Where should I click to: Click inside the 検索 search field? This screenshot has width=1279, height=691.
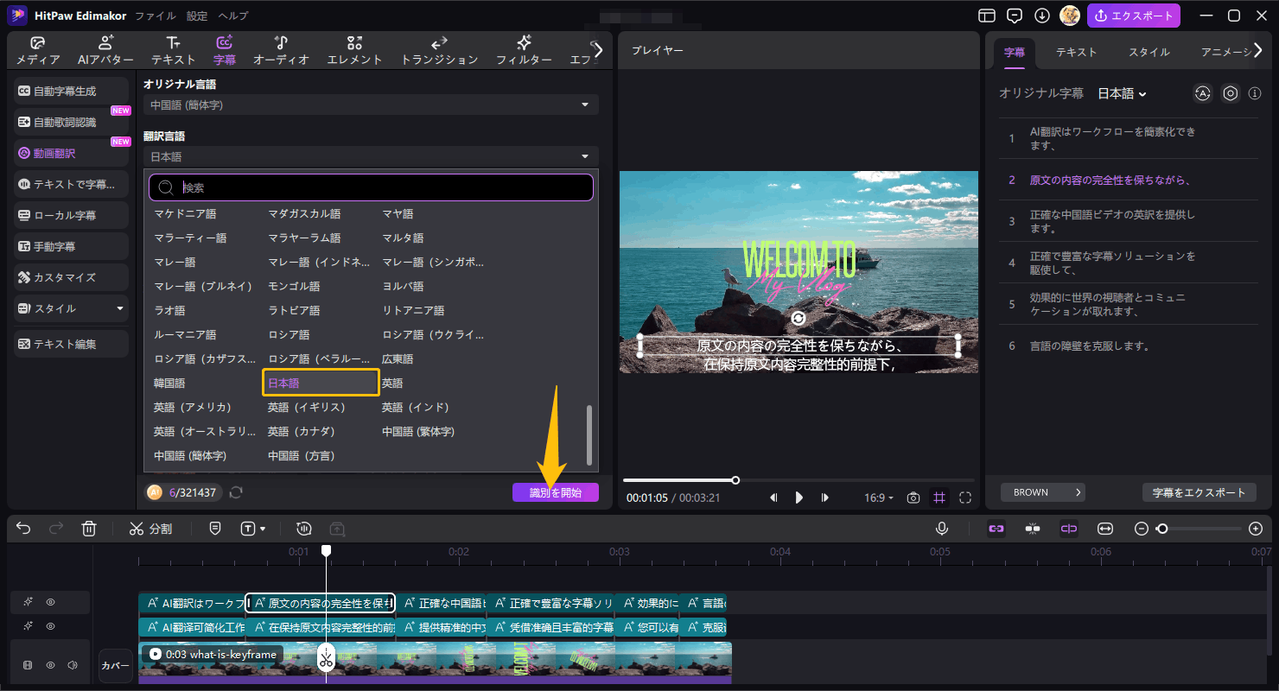click(x=372, y=187)
